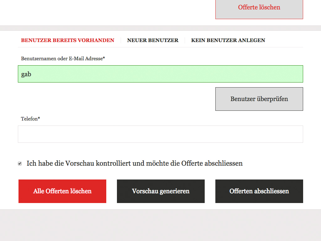Activate the user verification button
This screenshot has height=241, width=321.
tap(259, 99)
